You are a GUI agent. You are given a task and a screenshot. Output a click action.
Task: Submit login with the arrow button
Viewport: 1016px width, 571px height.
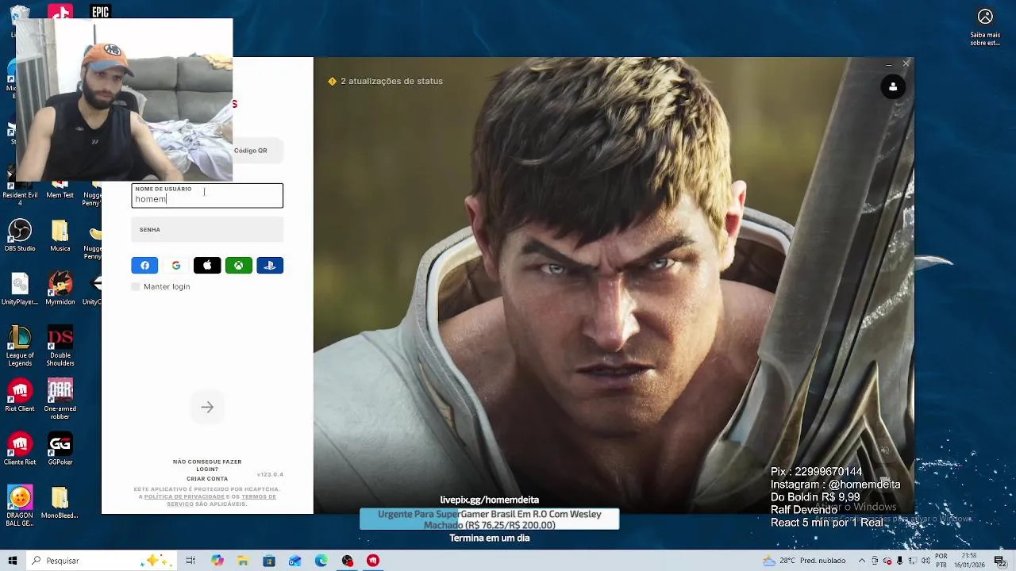point(207,407)
